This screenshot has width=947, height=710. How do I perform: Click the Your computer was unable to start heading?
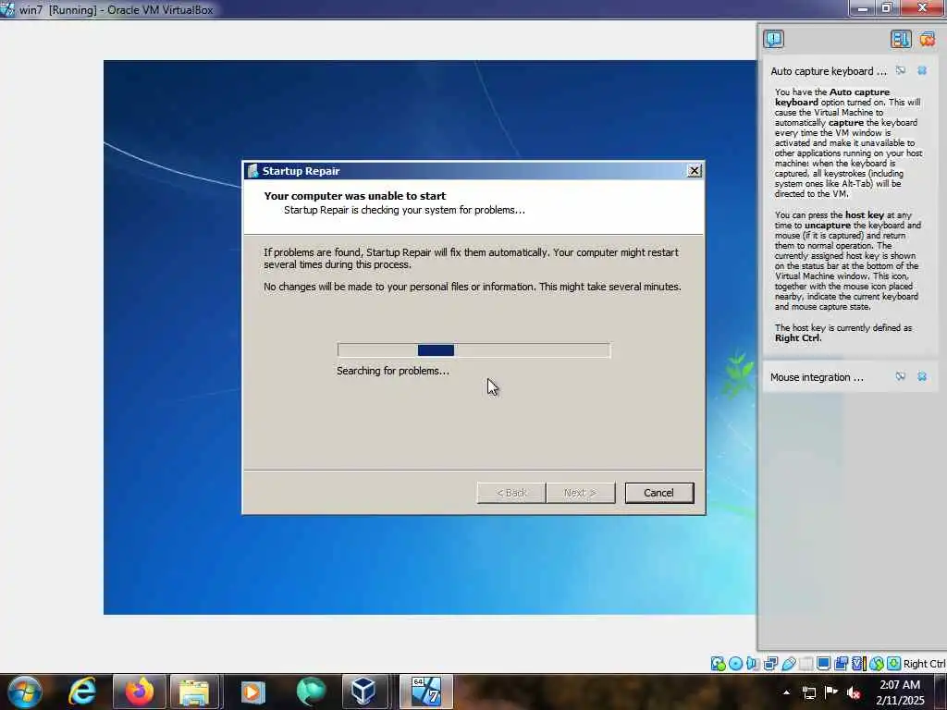coord(354,196)
